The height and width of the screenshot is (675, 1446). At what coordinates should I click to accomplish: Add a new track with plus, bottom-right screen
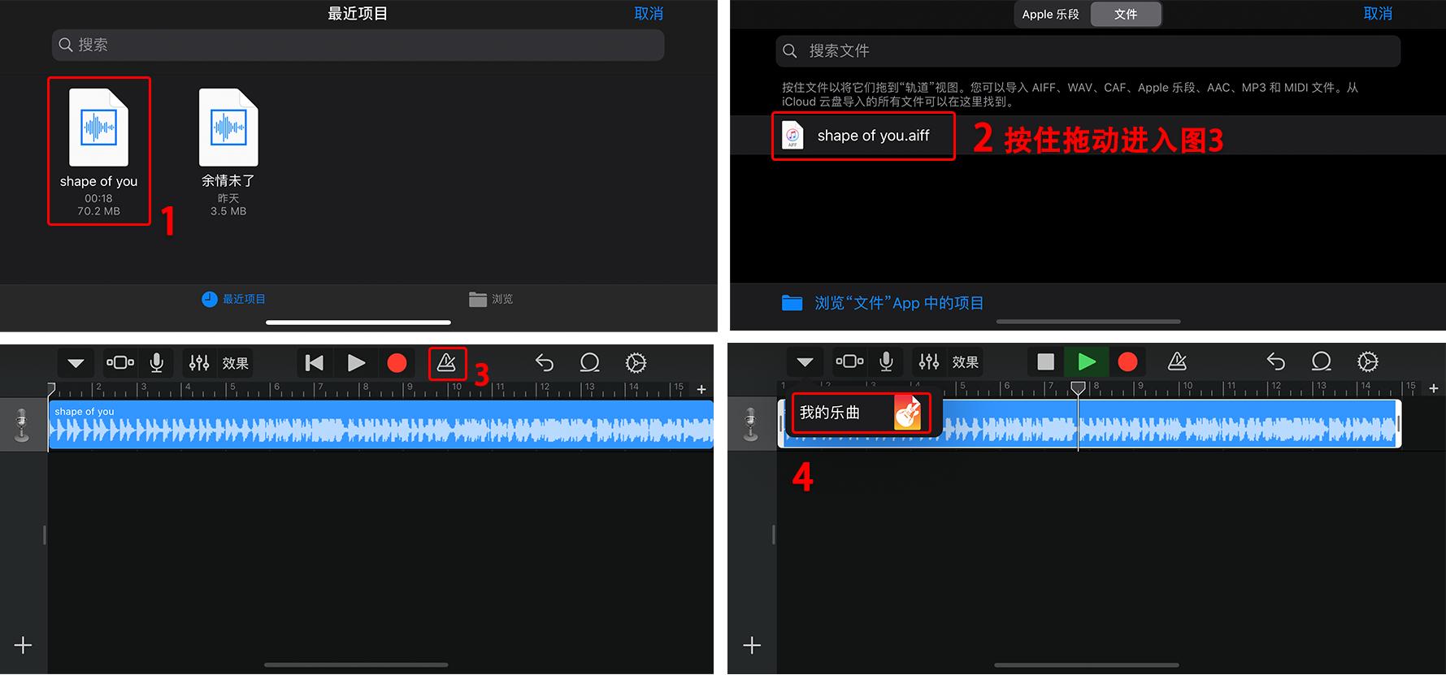pyautogui.click(x=752, y=646)
